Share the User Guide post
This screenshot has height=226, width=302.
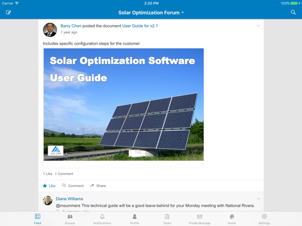[98, 186]
